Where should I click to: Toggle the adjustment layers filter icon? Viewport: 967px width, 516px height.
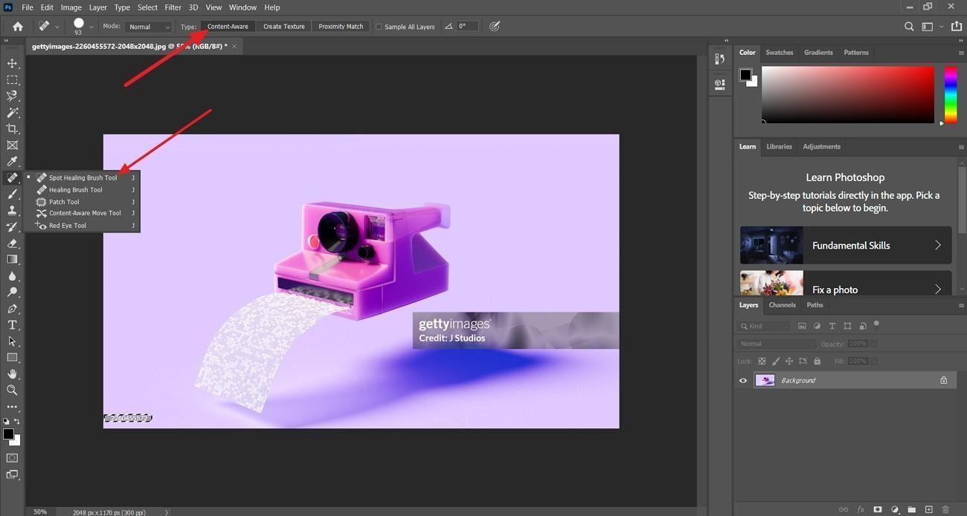coord(817,326)
